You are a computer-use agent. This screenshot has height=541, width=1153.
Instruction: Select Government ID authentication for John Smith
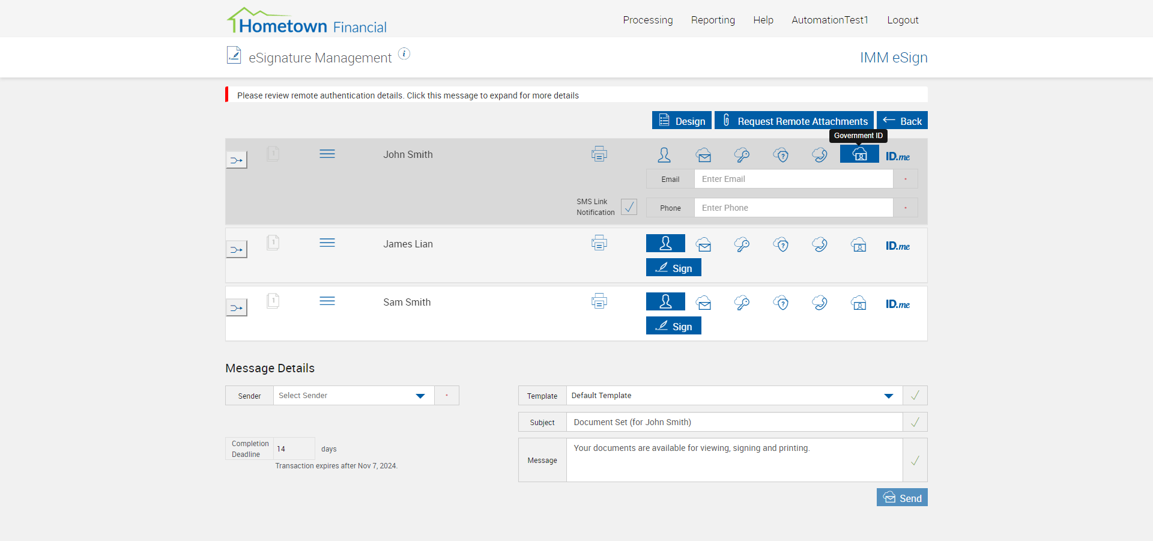(x=859, y=154)
